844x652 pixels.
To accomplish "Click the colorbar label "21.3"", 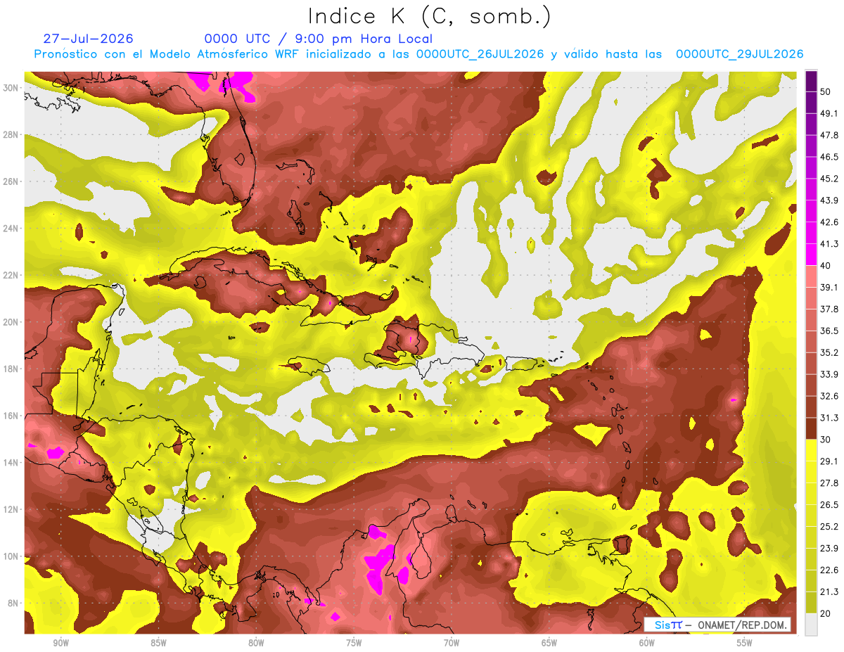I will [x=829, y=592].
